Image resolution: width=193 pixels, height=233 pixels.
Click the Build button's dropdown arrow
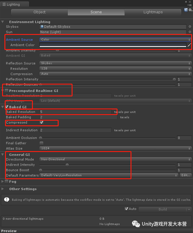[x=189, y=209]
